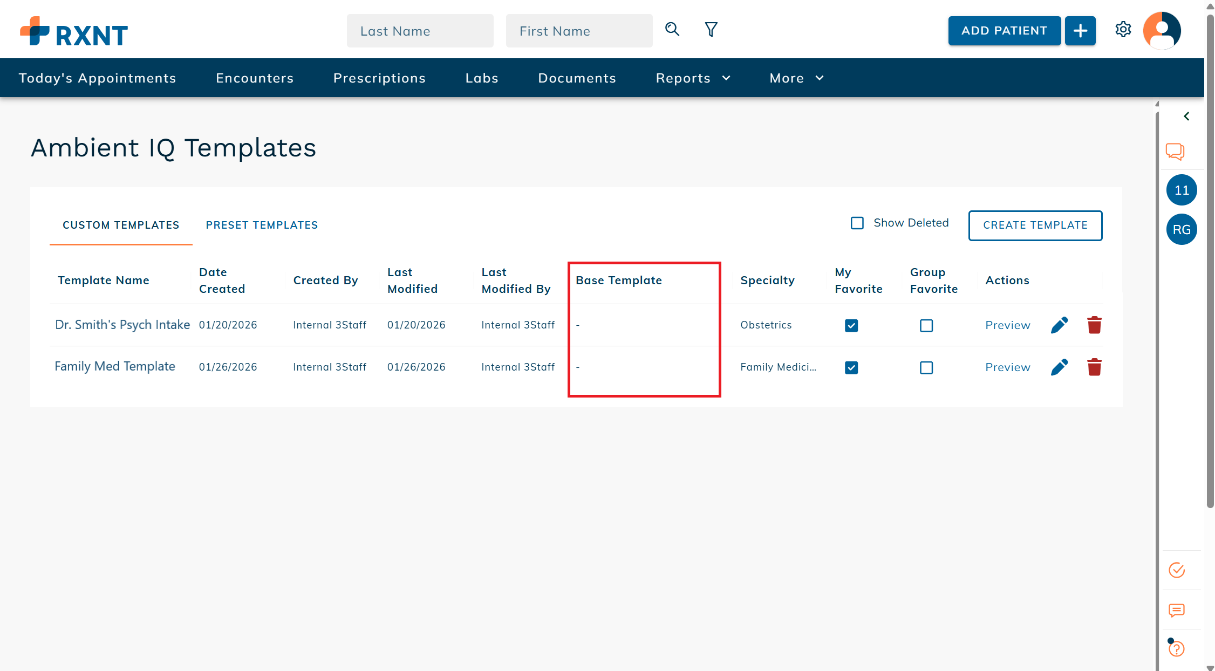Viewport: 1215px width, 671px height.
Task: Open the filter funnel icon
Action: (711, 30)
